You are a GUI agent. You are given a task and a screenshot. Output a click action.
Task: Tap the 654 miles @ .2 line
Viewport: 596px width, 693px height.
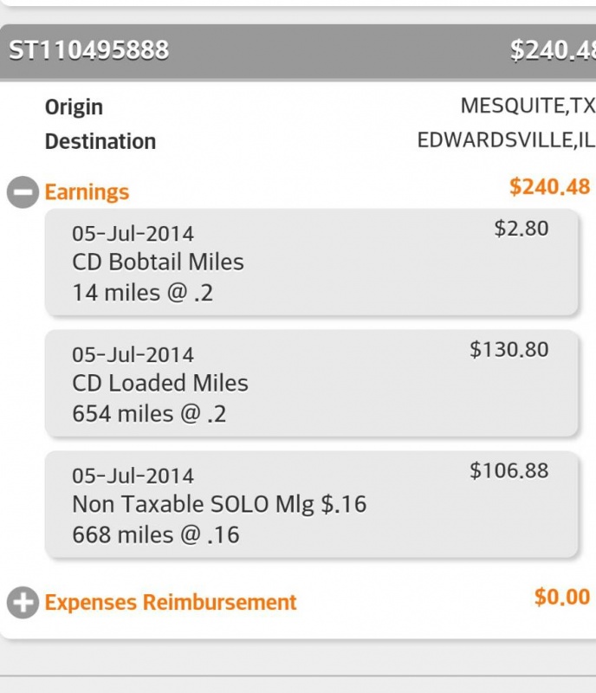[149, 414]
